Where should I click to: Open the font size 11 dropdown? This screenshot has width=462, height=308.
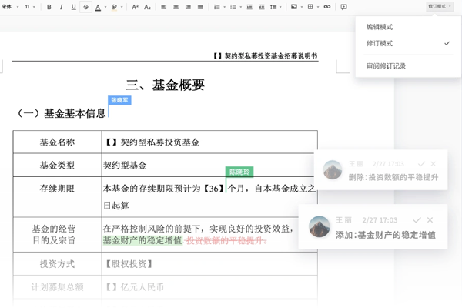pyautogui.click(x=29, y=7)
